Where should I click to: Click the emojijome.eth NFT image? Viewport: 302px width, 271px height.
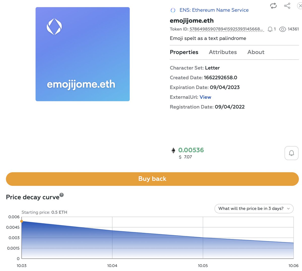point(83,54)
